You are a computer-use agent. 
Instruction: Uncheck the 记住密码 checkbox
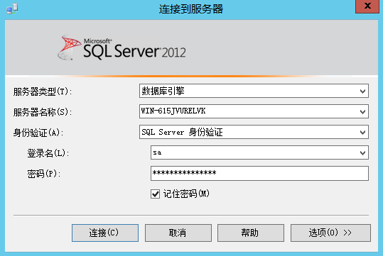click(x=155, y=194)
